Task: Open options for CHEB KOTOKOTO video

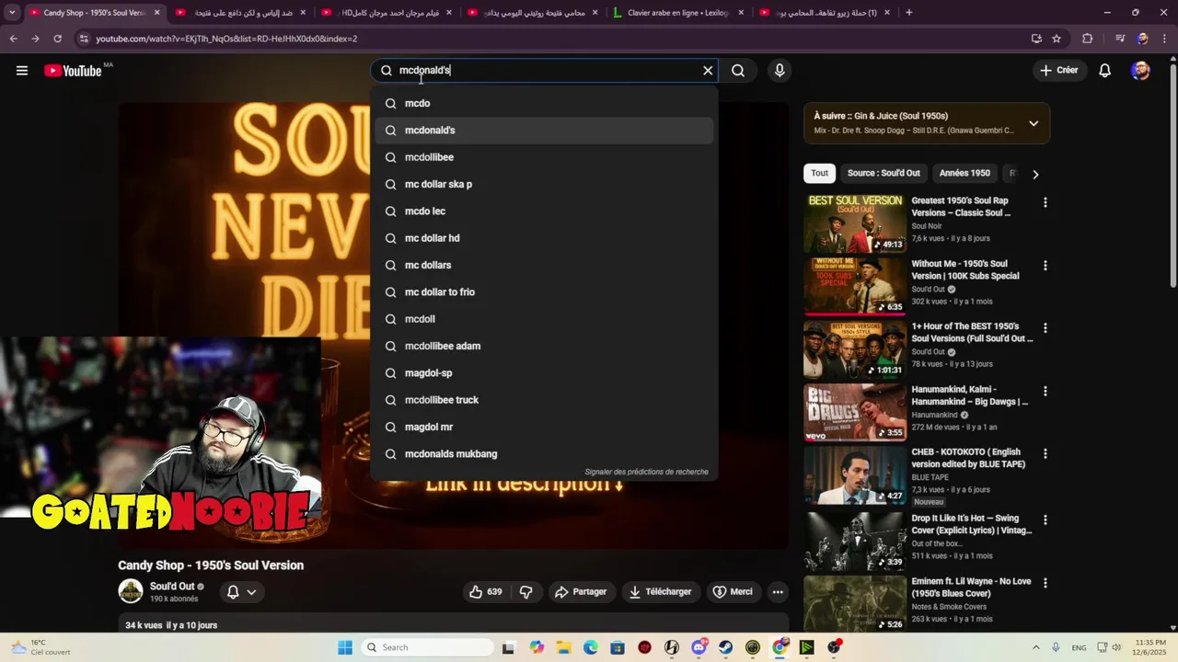Action: [x=1045, y=454]
